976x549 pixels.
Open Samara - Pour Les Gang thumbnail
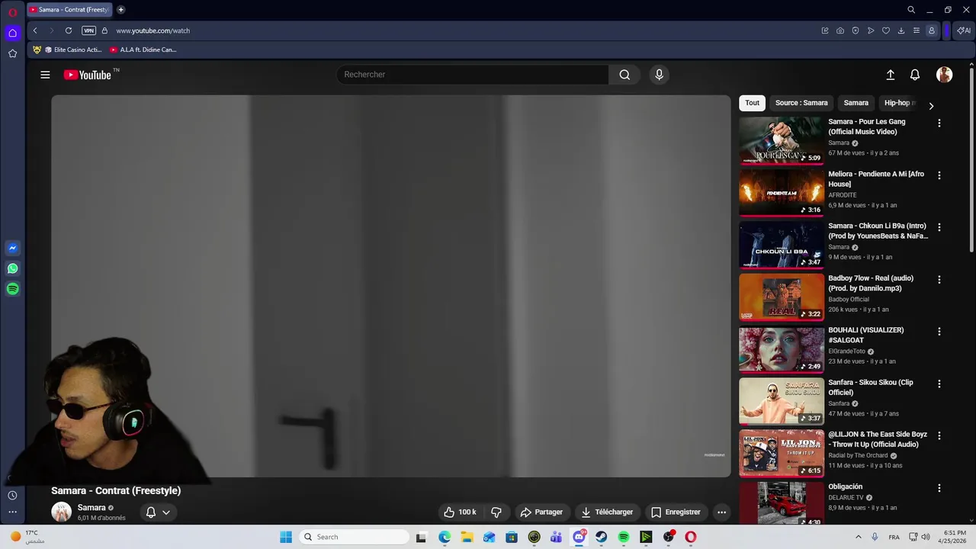(782, 140)
